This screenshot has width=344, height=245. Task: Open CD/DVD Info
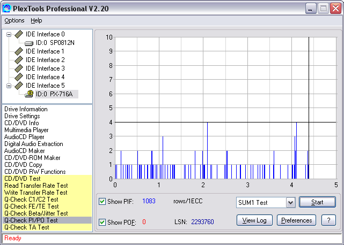point(21,123)
